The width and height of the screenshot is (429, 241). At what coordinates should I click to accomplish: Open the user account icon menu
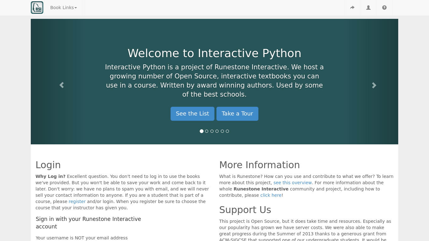(x=368, y=8)
